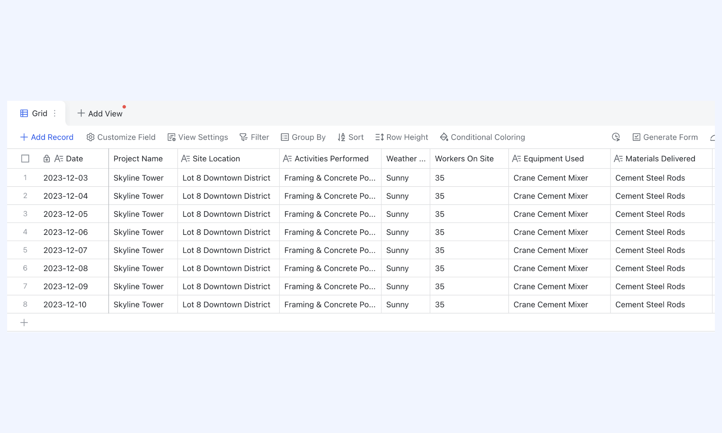Click the Site Location column header

point(229,159)
